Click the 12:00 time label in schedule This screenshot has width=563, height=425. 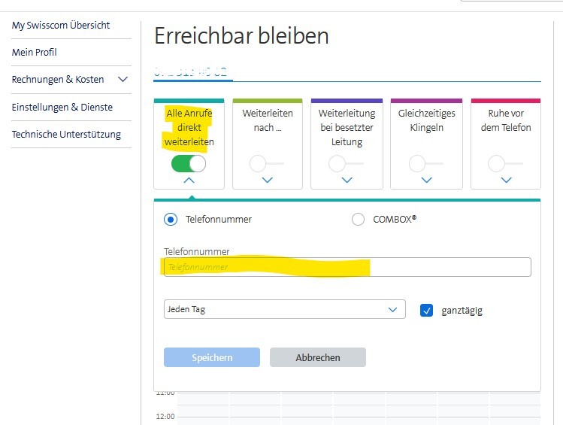click(x=165, y=417)
